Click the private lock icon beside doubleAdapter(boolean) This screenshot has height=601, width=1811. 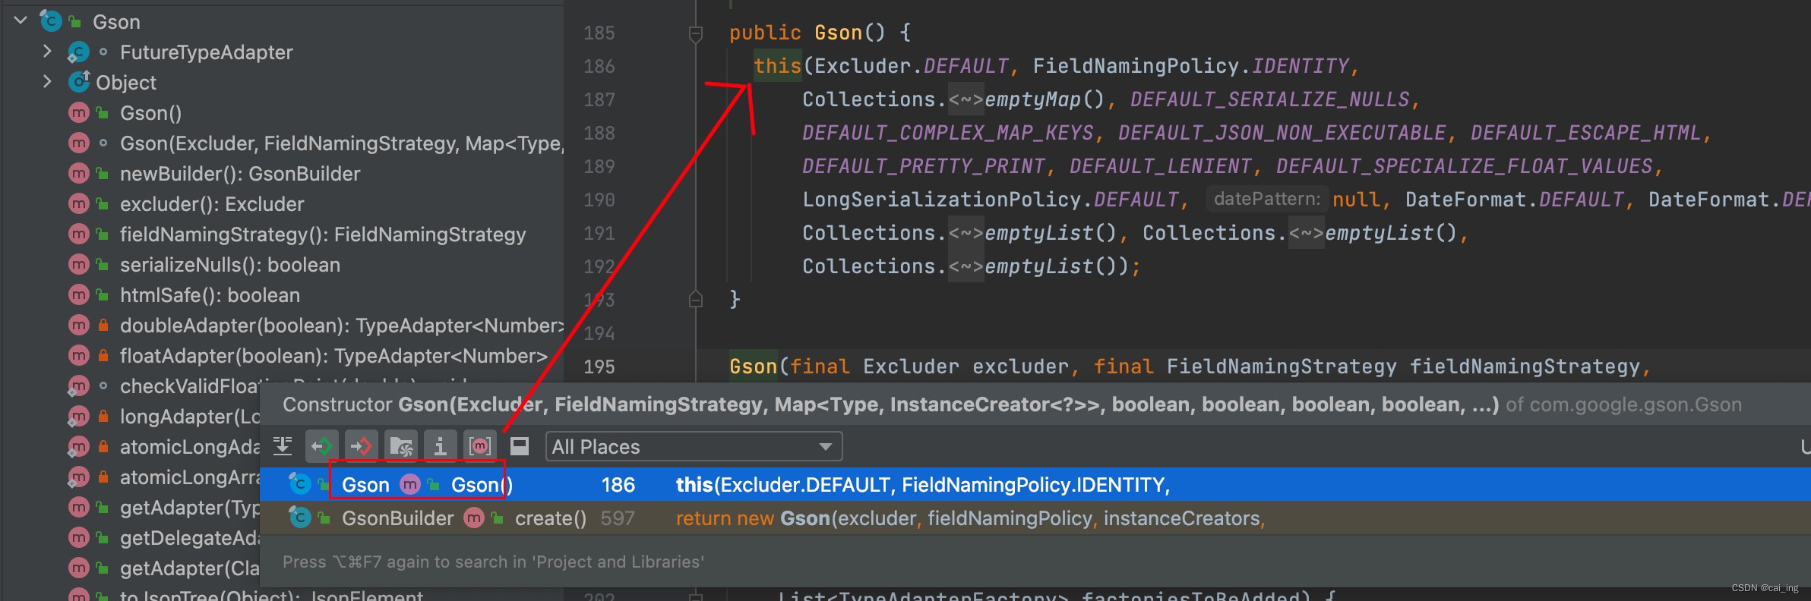tap(103, 325)
